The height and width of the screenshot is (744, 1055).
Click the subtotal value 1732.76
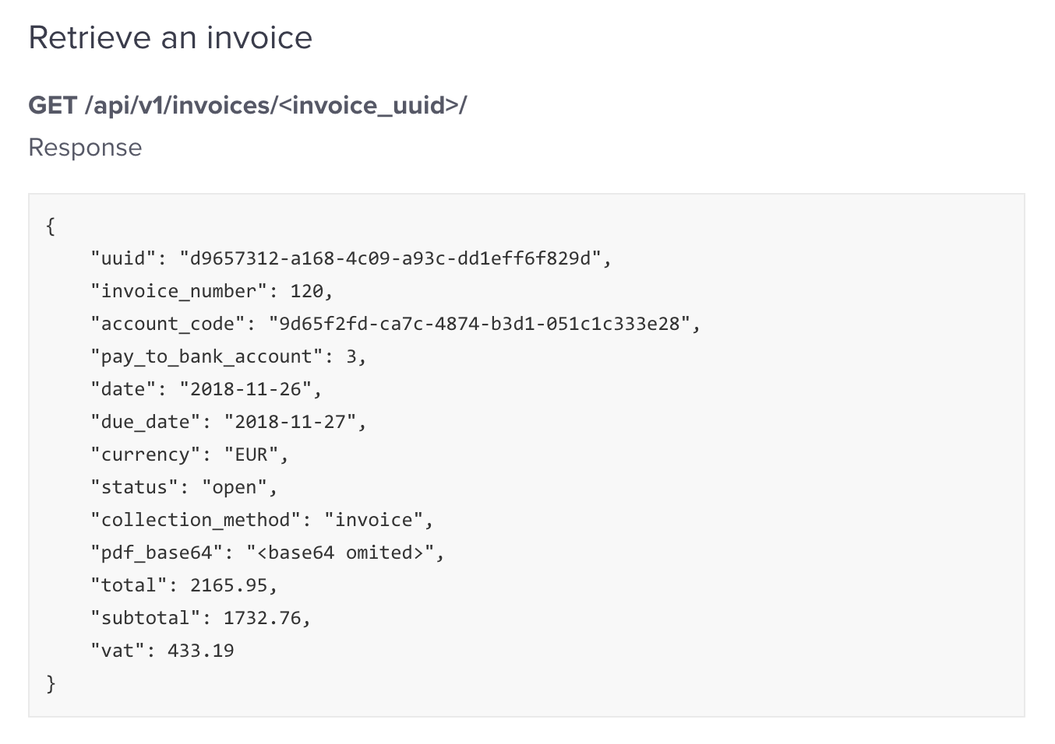(x=263, y=618)
